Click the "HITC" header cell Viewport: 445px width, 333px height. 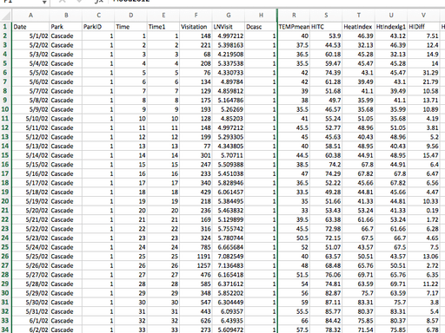pos(326,27)
